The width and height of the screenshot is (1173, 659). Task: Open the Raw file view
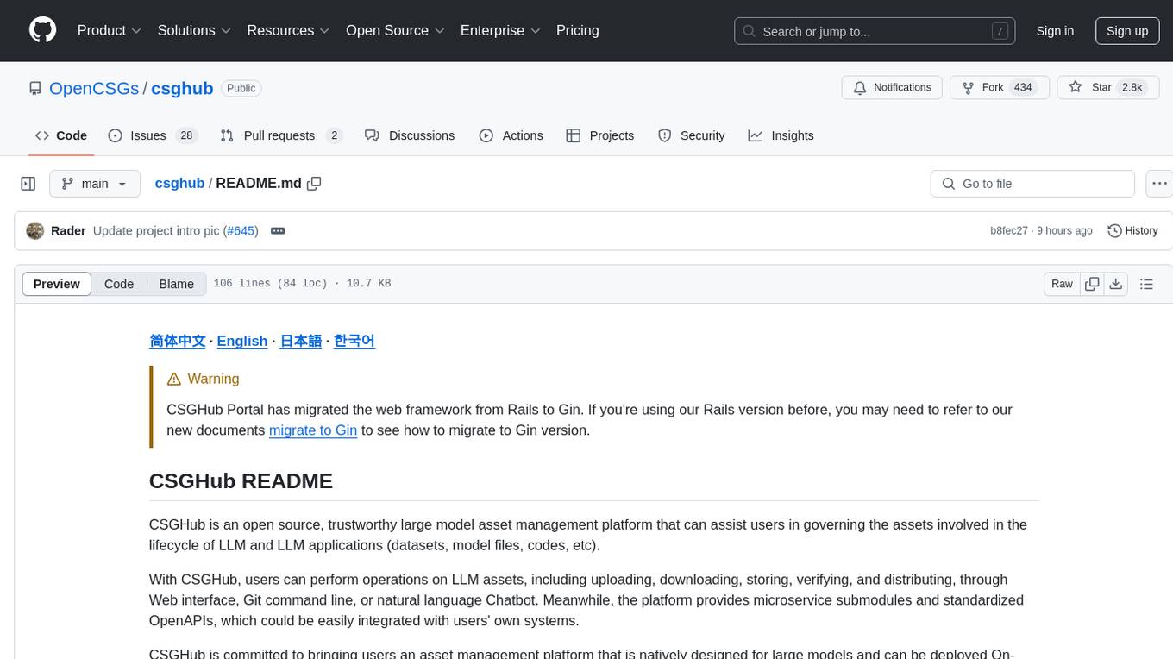click(x=1062, y=284)
